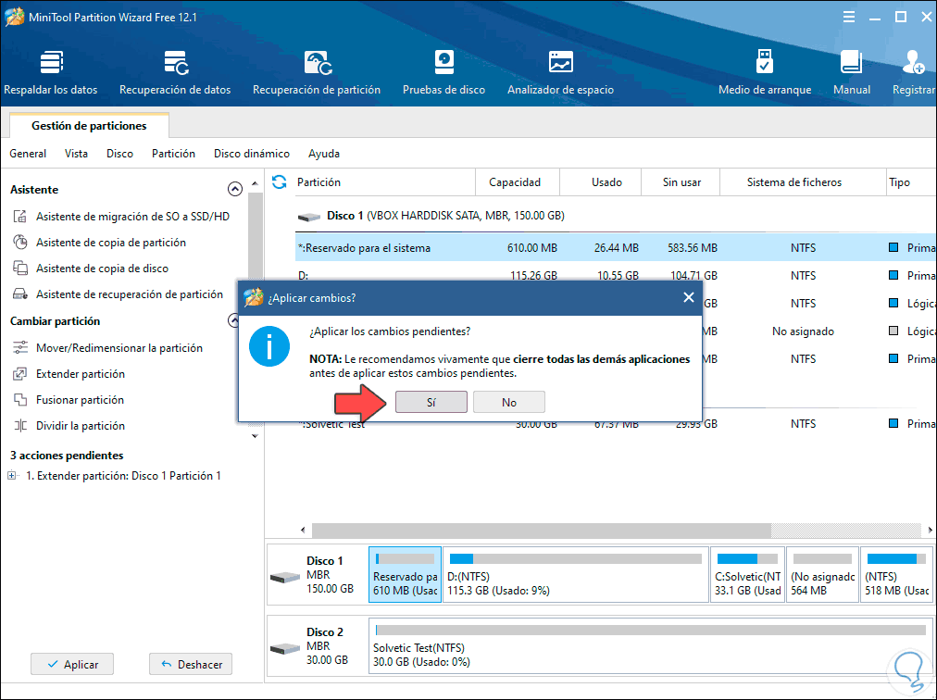Create Medio de arranque
This screenshot has height=700, width=937.
point(765,73)
